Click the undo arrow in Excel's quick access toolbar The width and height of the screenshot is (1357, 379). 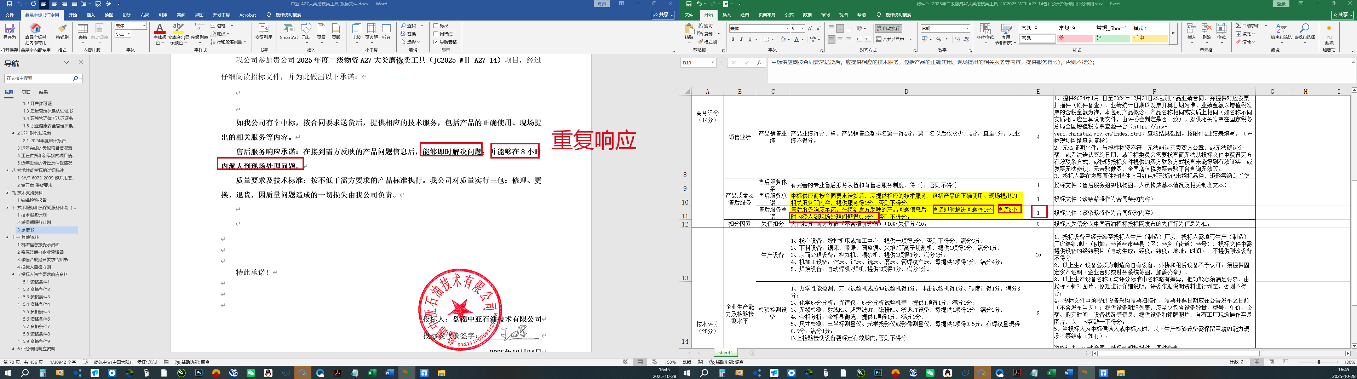tap(699, 4)
